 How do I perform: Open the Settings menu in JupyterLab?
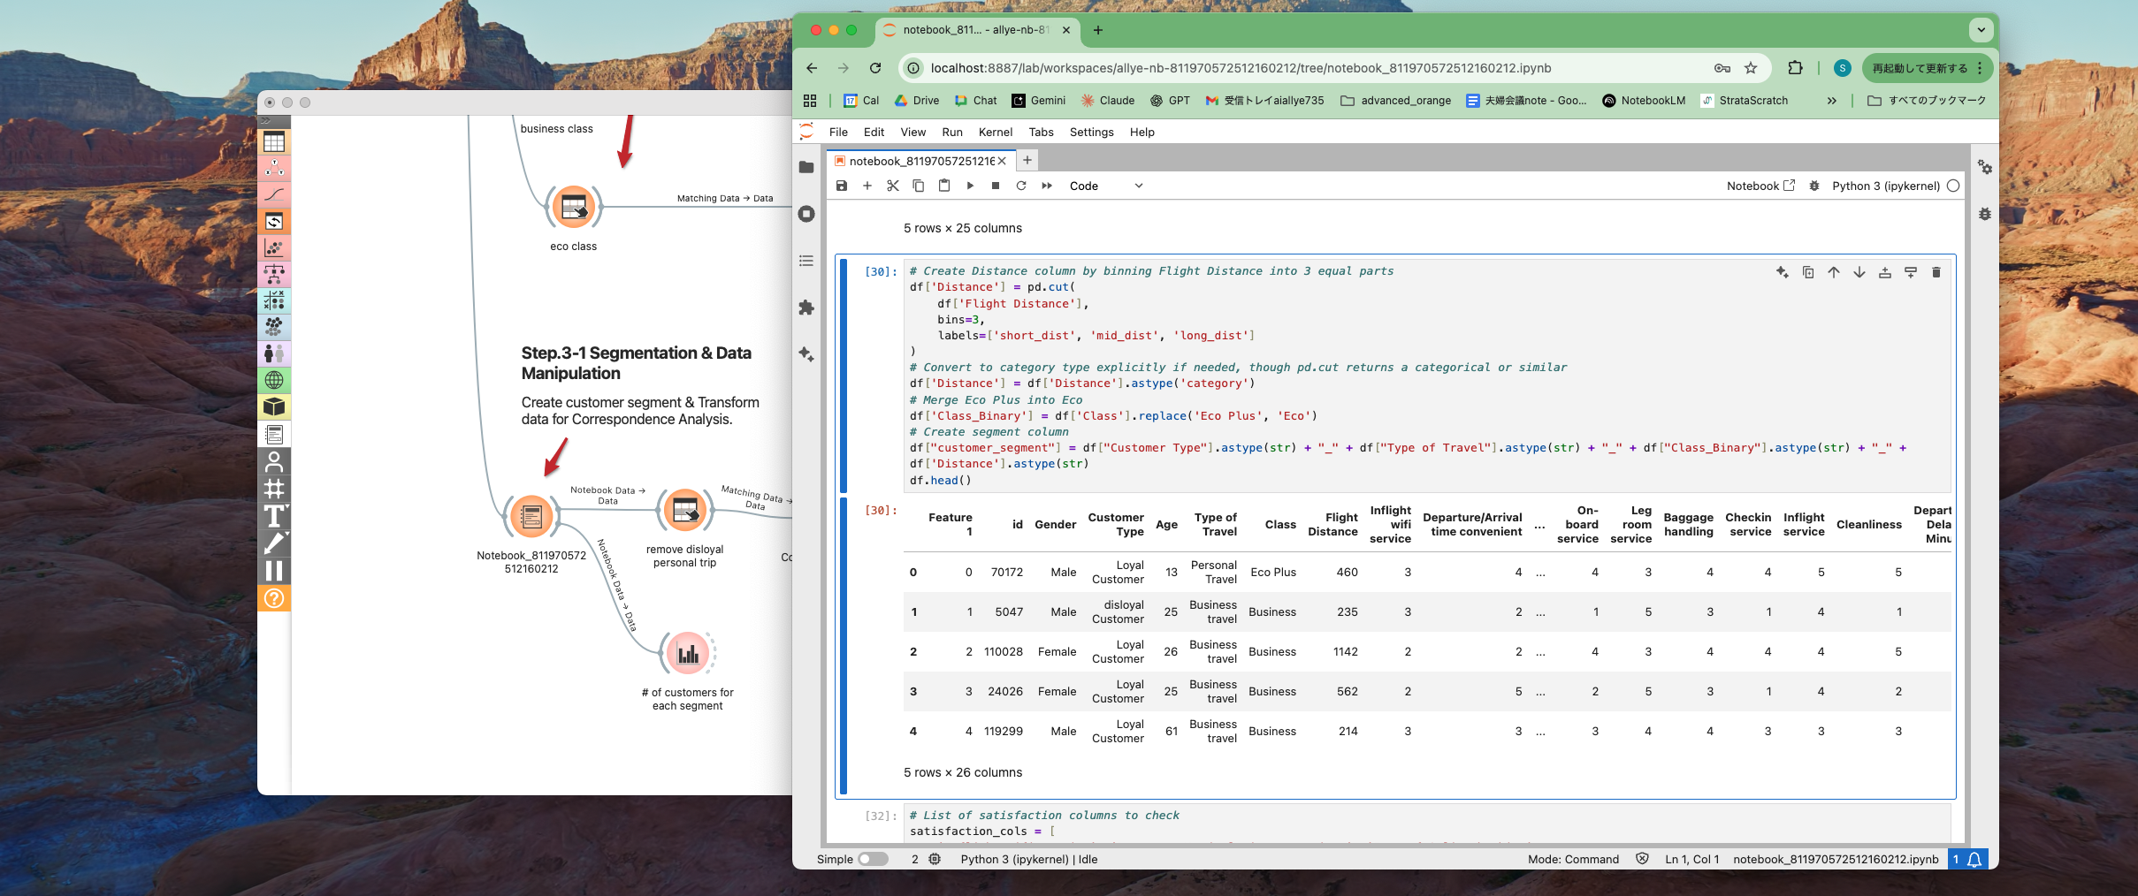(x=1091, y=132)
